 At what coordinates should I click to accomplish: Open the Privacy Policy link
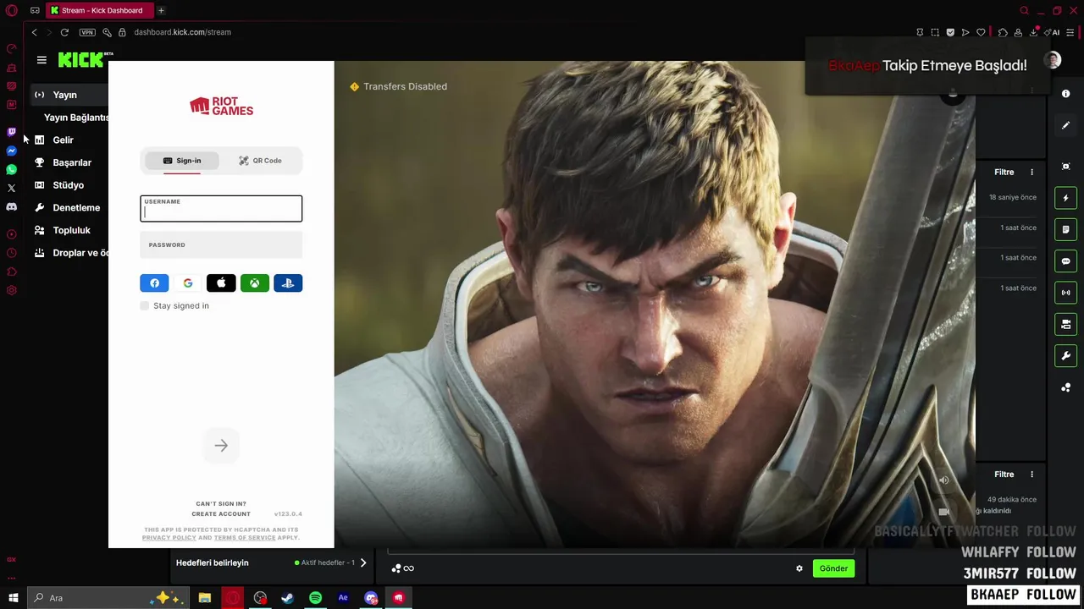169,538
